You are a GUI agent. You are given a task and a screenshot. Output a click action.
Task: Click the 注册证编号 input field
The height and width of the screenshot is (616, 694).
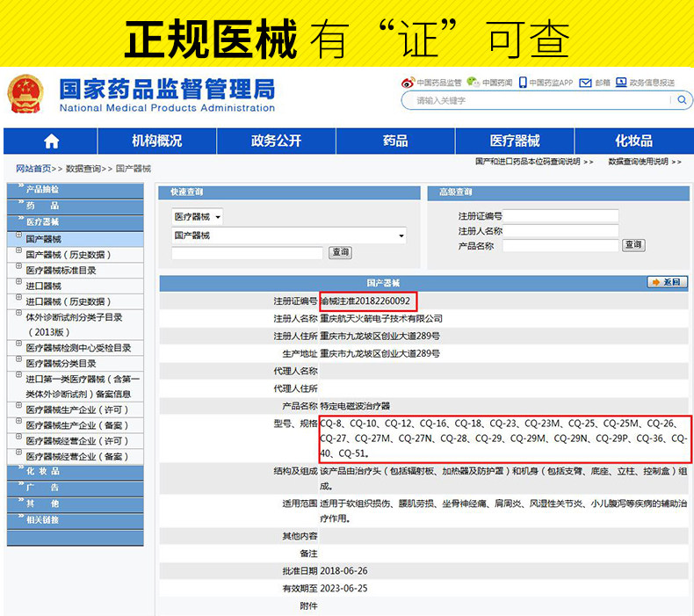[560, 216]
